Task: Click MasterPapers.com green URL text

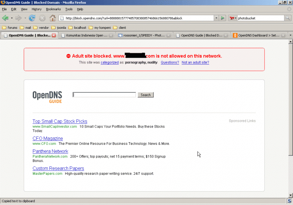Action: pos(48,174)
